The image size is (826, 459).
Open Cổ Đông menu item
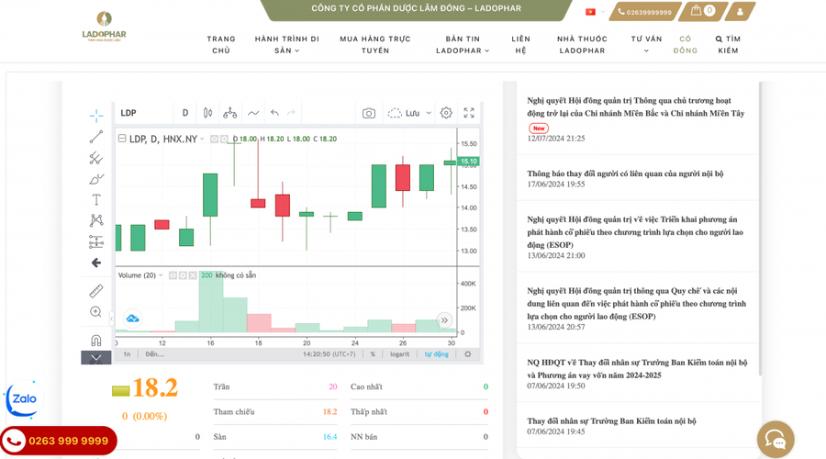click(x=686, y=45)
